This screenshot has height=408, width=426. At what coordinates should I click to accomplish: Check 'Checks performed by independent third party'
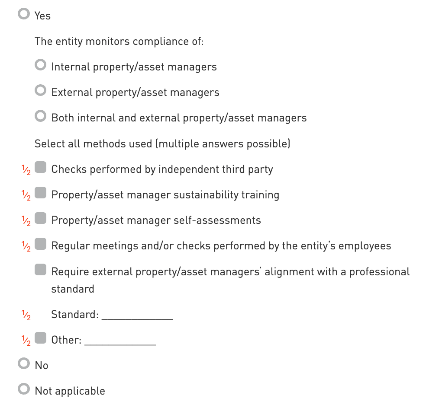tap(41, 168)
